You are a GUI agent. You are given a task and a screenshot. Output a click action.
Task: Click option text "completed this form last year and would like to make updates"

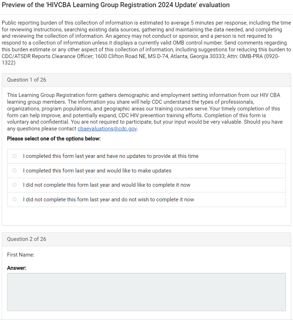click(97, 171)
